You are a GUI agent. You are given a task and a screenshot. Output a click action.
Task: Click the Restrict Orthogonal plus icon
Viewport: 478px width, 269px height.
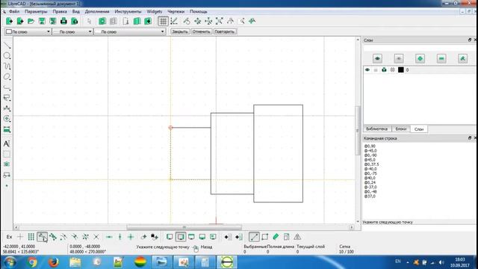[x=131, y=237]
